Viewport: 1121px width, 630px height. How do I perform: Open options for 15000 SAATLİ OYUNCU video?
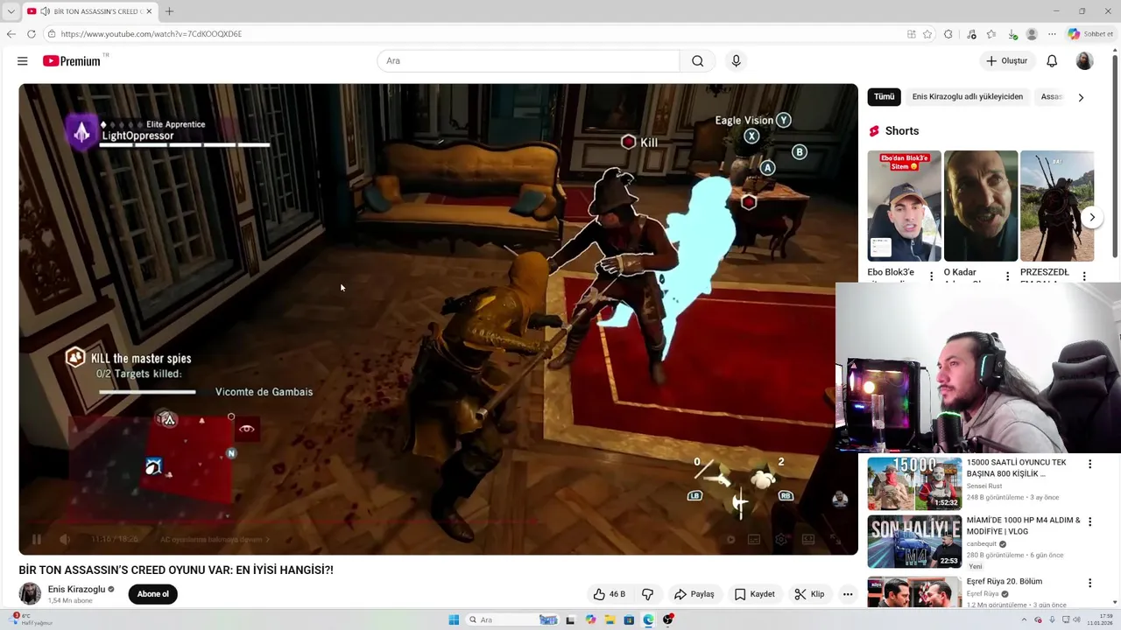[x=1090, y=465]
